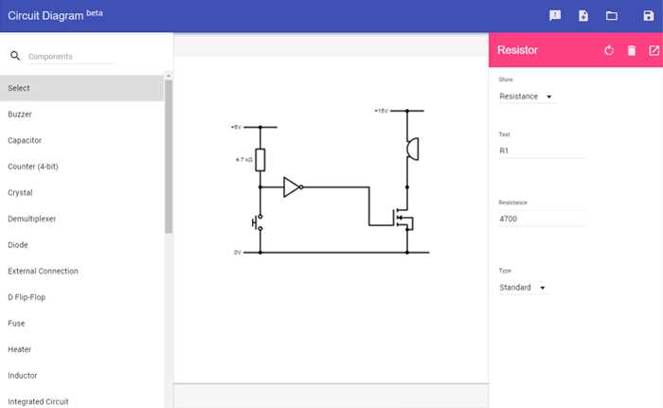Screen dimensions: 663x408
Task: Pick Heater from the component list
Action: pyautogui.click(x=82, y=349)
